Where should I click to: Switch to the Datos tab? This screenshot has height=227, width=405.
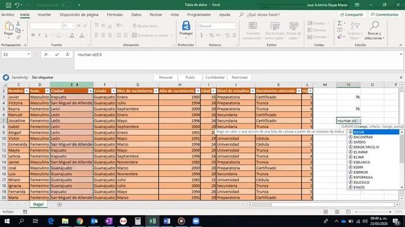(x=136, y=15)
